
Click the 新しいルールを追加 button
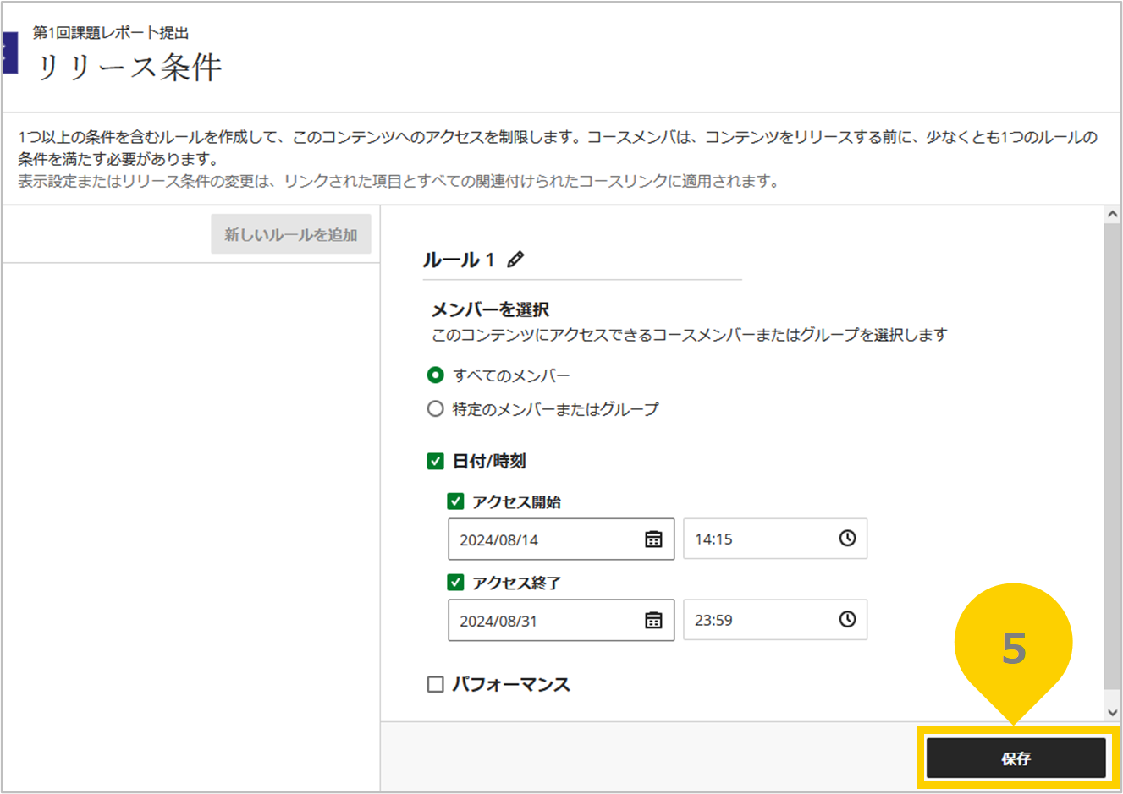click(x=291, y=234)
